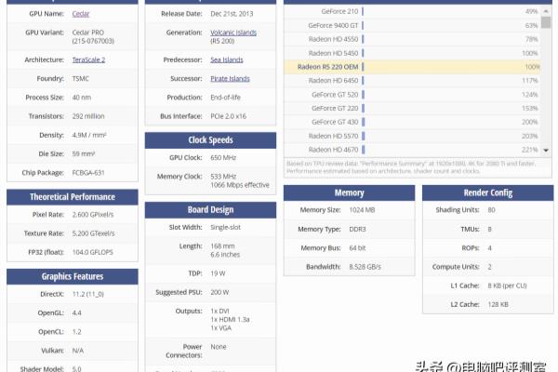Select the GeForce 210 row
This screenshot has height=372, width=558.
coord(412,11)
